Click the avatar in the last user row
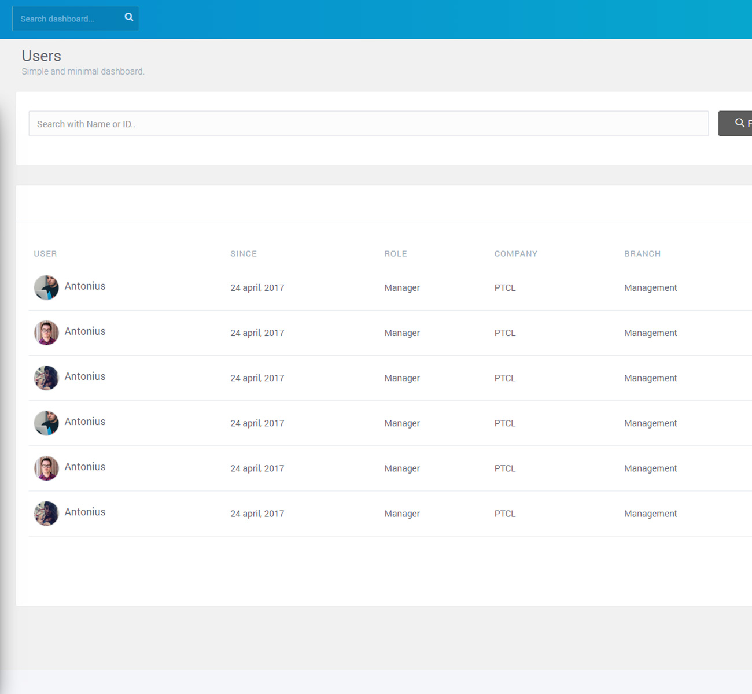This screenshot has height=694, width=752. pos(46,513)
